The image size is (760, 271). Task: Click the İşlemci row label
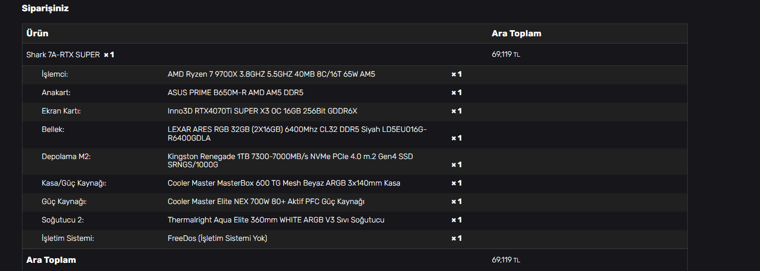coord(55,74)
